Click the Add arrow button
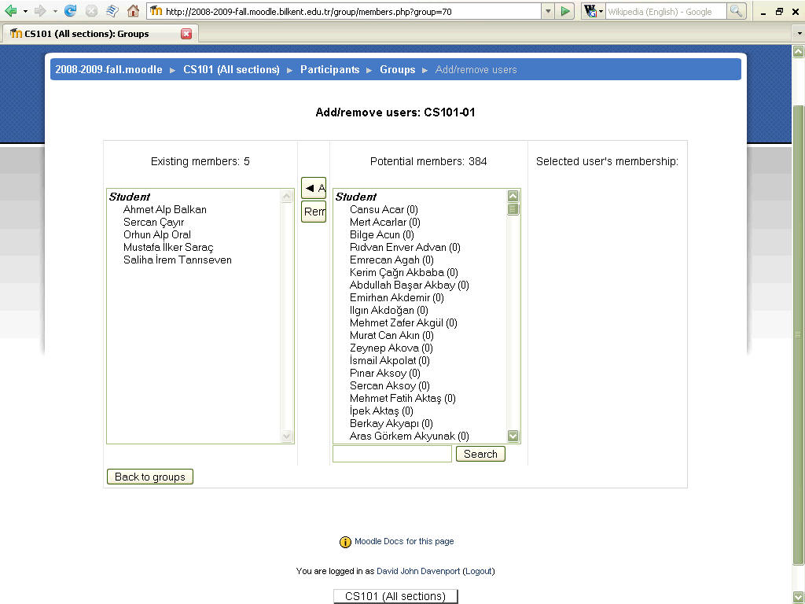Viewport: 805px width, 604px height. [314, 188]
